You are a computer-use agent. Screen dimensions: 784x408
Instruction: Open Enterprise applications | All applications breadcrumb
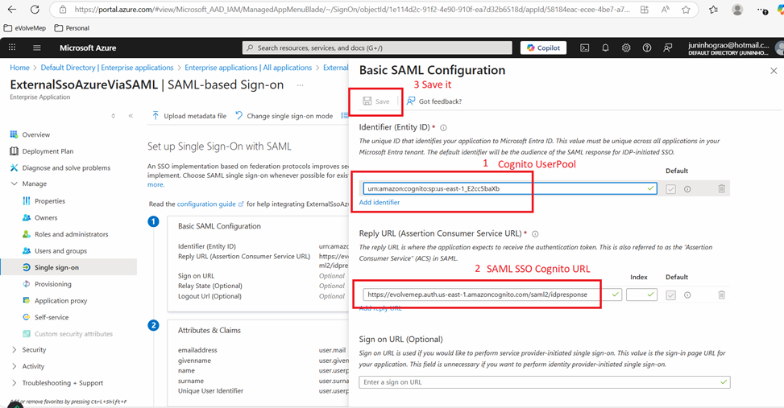coord(248,68)
